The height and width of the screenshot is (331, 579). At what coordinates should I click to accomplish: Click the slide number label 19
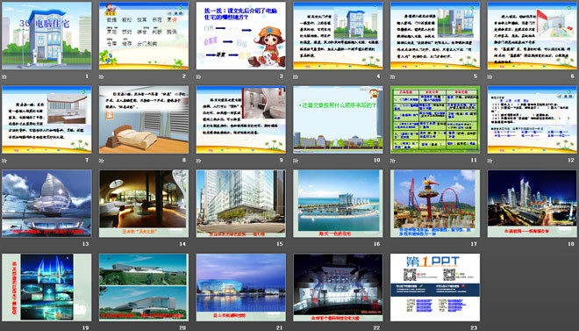coord(86,327)
